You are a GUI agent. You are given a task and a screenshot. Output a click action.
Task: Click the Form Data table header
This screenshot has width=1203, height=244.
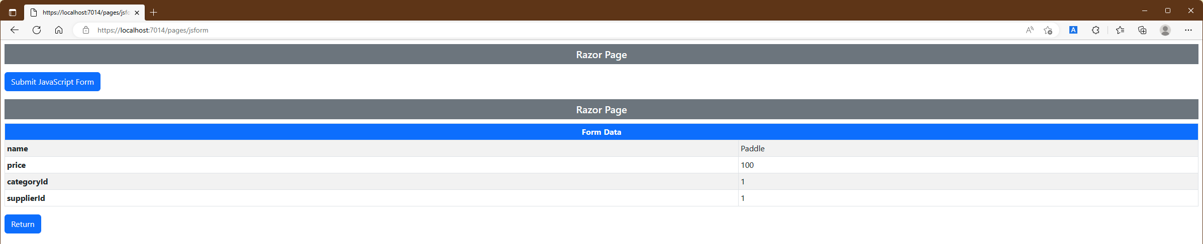pos(602,132)
